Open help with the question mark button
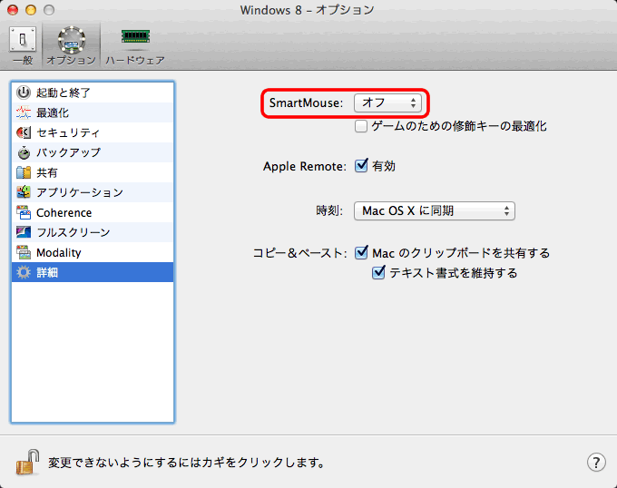Screen dimensions: 617x488 (x=596, y=463)
